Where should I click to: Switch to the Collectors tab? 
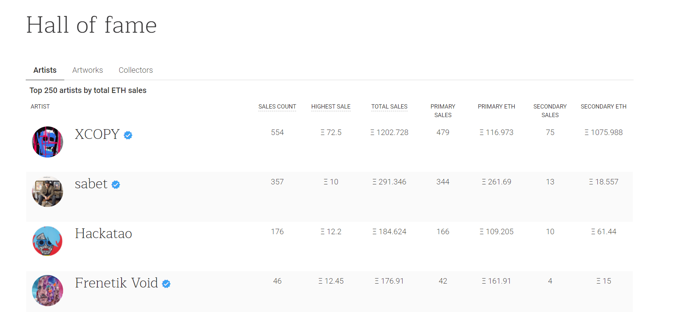click(x=136, y=70)
